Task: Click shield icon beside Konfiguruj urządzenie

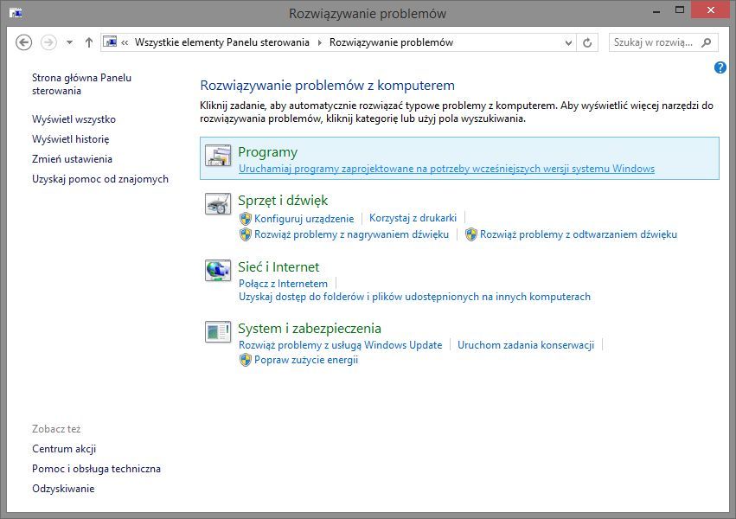Action: tap(246, 219)
